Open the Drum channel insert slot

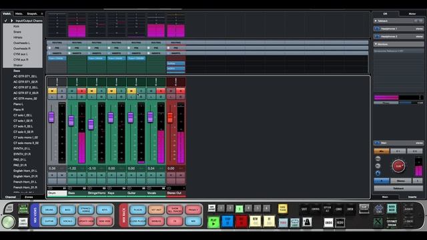[x=57, y=59]
